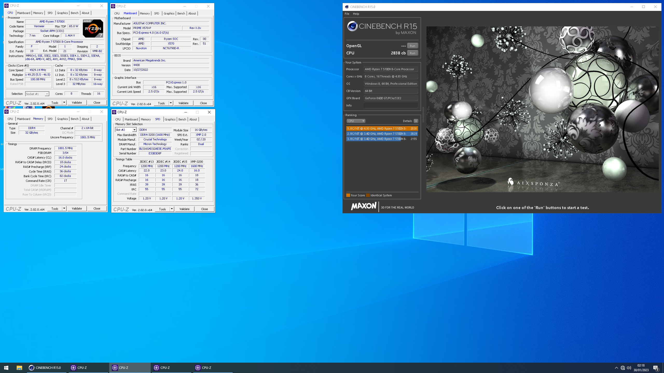This screenshot has width=664, height=373.
Task: Open the Help menu in Cinebench
Action: [x=356, y=14]
